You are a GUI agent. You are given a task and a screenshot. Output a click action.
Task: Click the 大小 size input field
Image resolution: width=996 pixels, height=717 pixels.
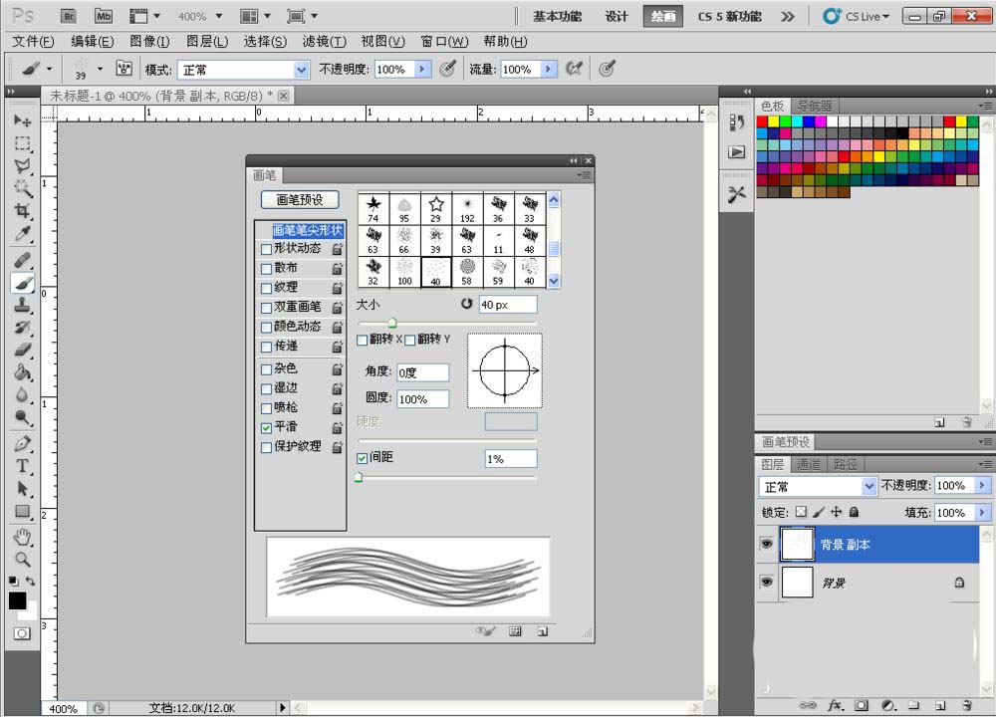pyautogui.click(x=507, y=305)
